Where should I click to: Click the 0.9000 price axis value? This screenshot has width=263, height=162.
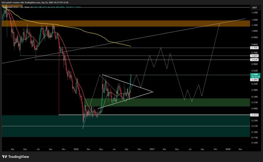pyautogui.click(x=254, y=37)
